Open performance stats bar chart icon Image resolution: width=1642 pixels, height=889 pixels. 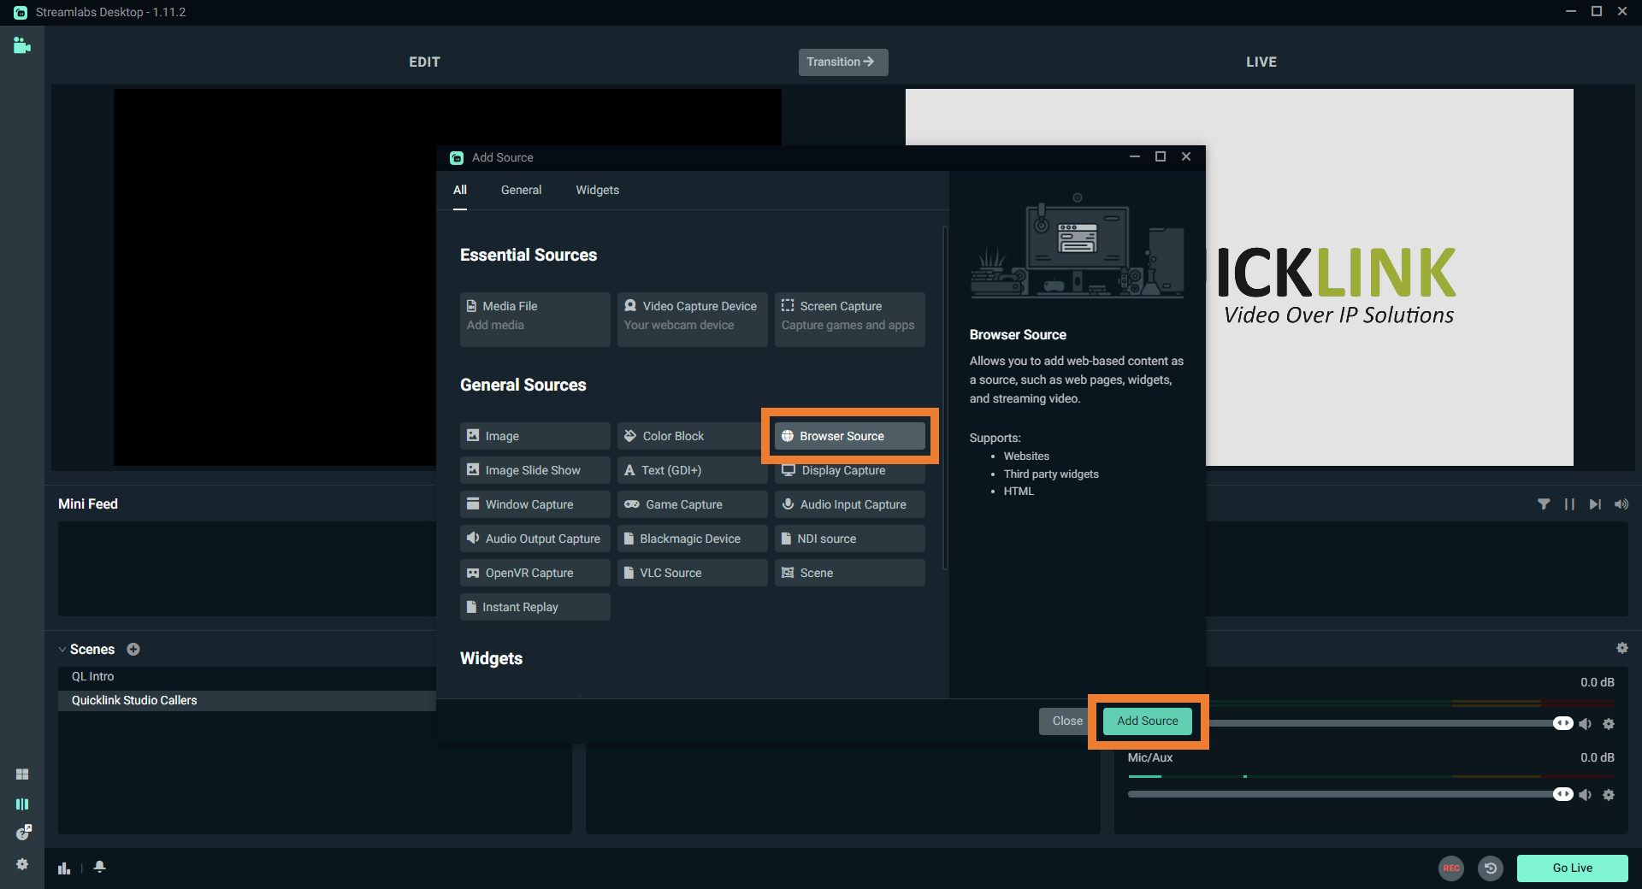pos(64,868)
